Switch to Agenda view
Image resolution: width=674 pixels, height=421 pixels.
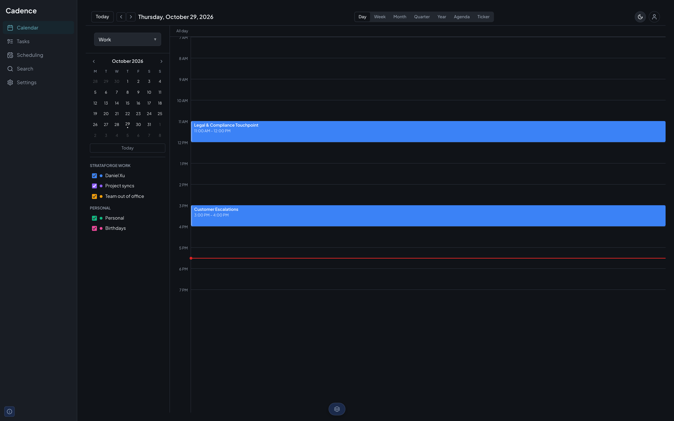(462, 17)
